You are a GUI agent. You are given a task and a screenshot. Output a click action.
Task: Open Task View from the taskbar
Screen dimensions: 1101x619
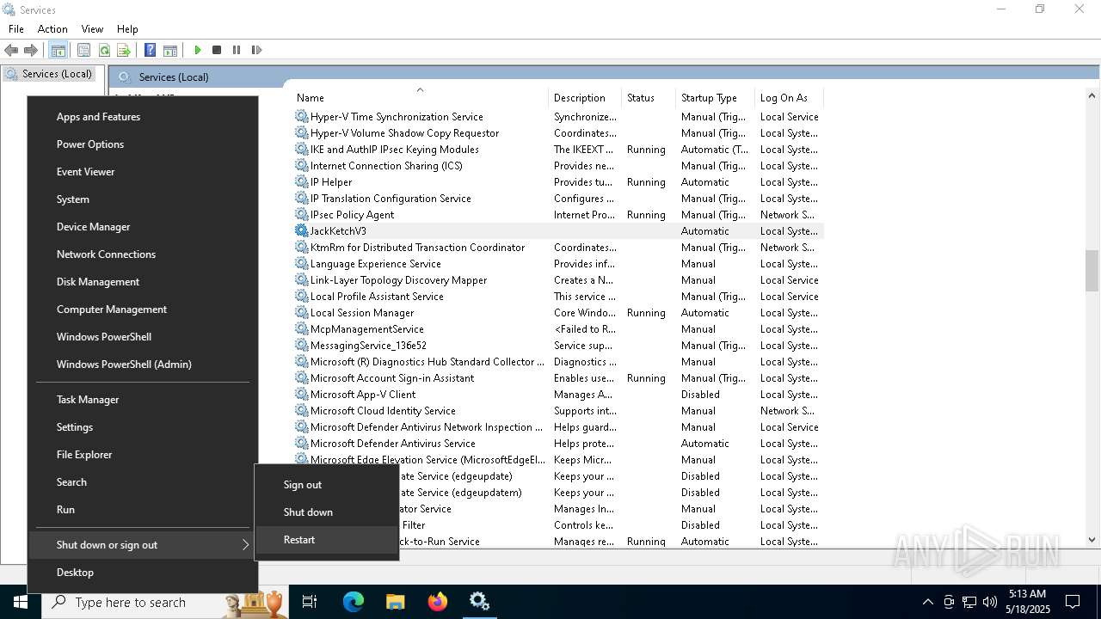(310, 602)
